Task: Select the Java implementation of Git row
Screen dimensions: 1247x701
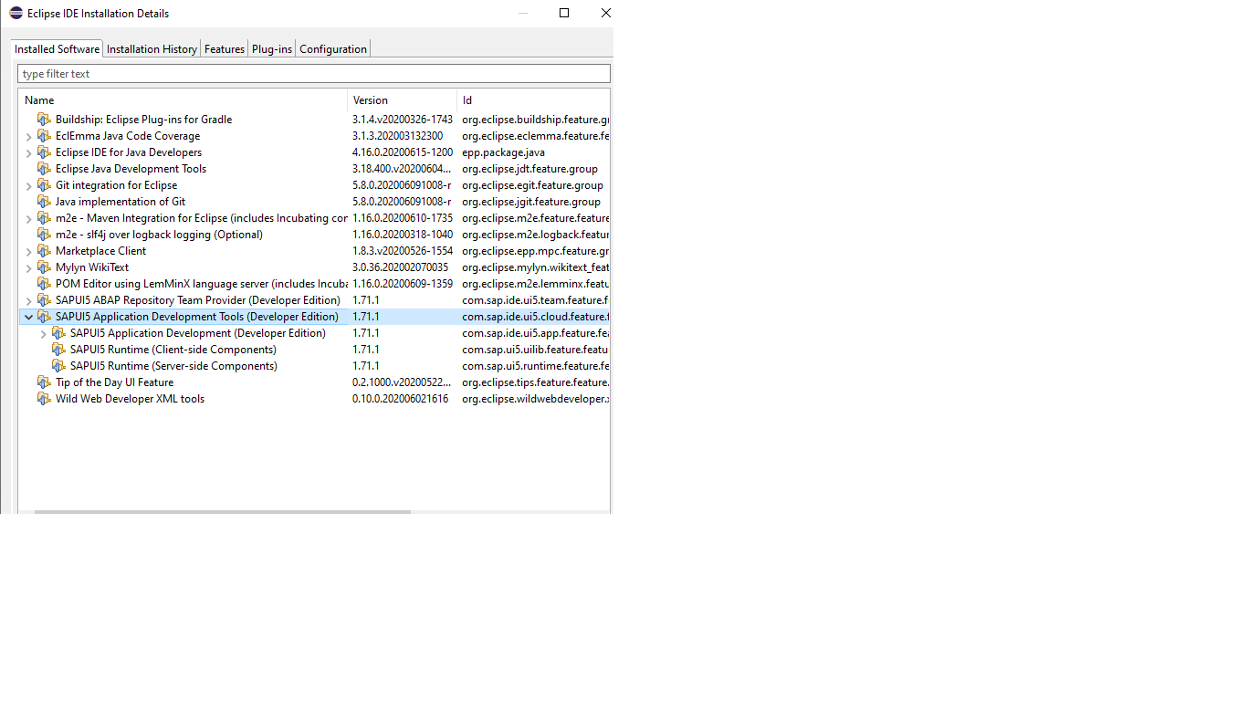Action: click(314, 202)
